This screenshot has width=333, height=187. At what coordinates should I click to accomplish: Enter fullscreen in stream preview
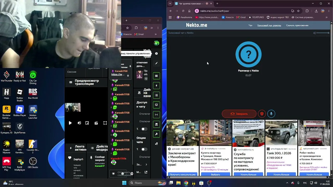tap(105, 123)
